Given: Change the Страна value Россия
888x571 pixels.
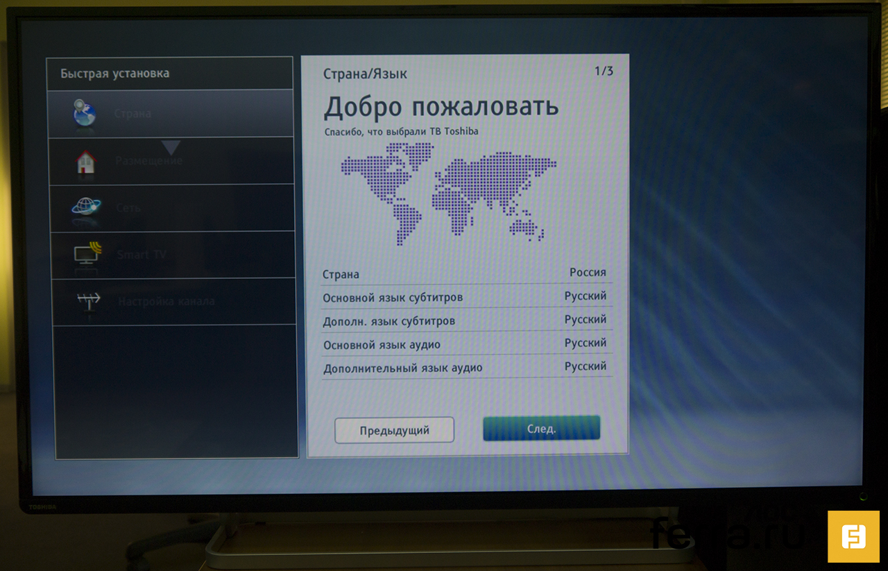Looking at the screenshot, I should point(588,273).
